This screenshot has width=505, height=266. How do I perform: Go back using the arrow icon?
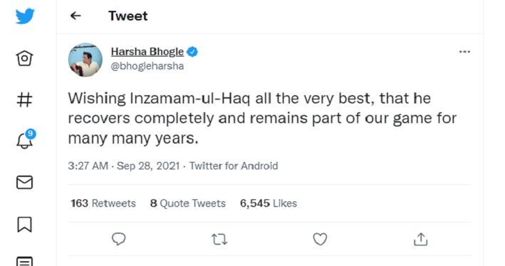(75, 16)
